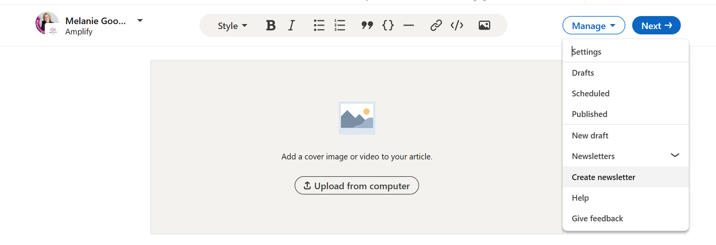The image size is (716, 245).
Task: Open the Style dropdown
Action: tap(232, 26)
